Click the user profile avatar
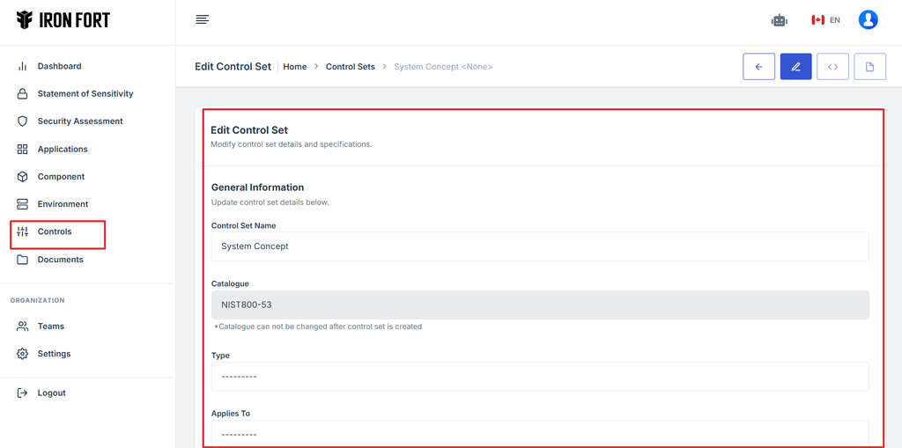902x448 pixels. coord(868,20)
